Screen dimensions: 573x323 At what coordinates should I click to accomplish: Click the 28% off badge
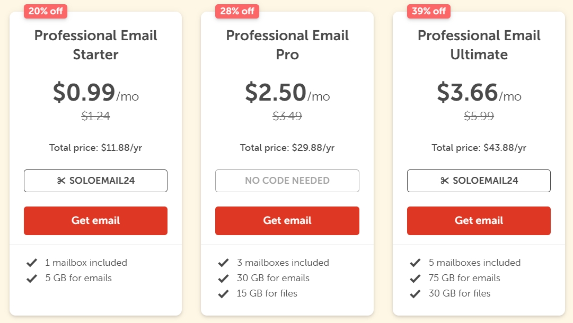[237, 11]
